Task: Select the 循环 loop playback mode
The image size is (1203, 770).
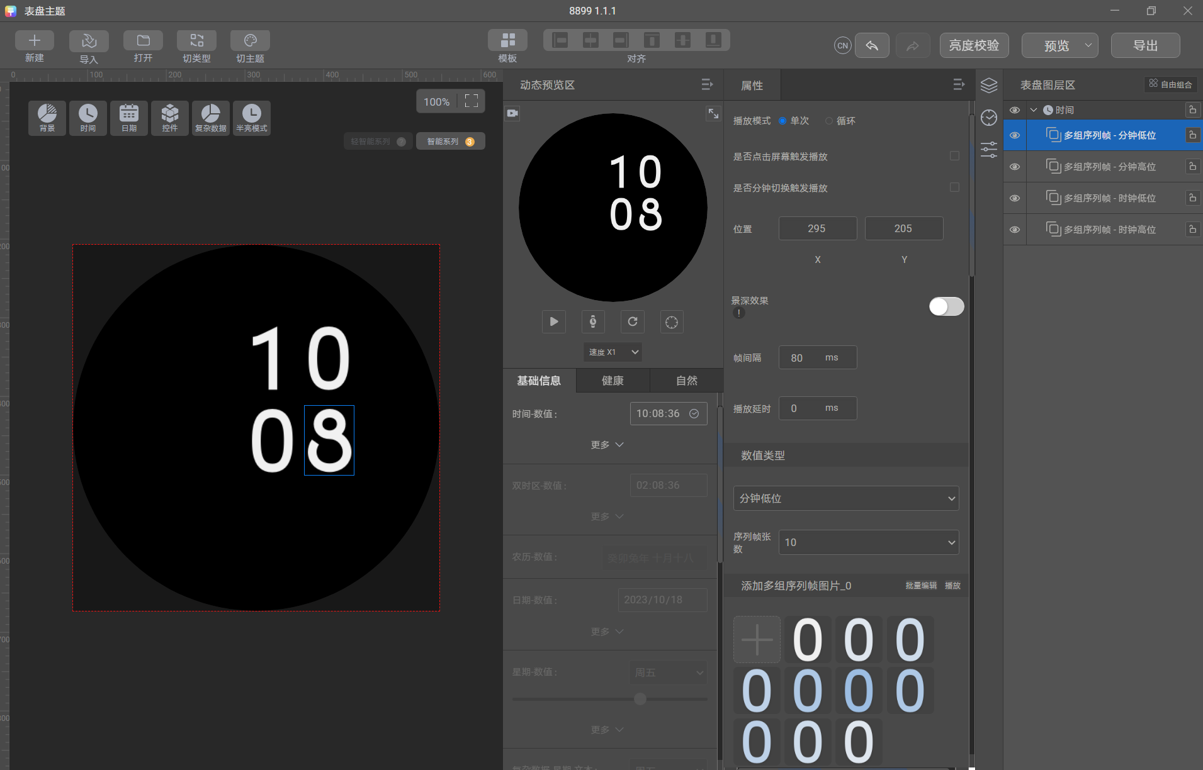Action: coord(829,121)
